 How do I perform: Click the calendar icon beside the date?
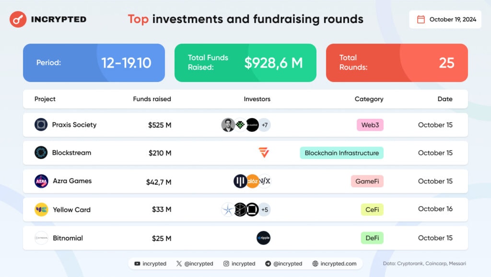tap(421, 20)
